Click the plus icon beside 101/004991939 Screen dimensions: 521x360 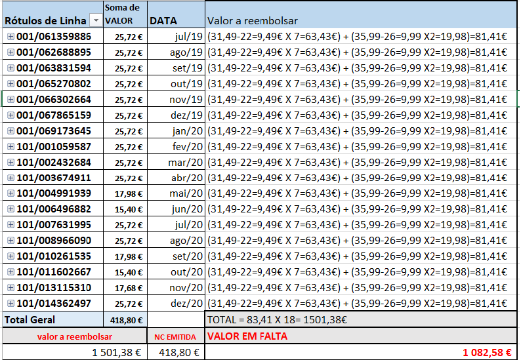pos(10,193)
